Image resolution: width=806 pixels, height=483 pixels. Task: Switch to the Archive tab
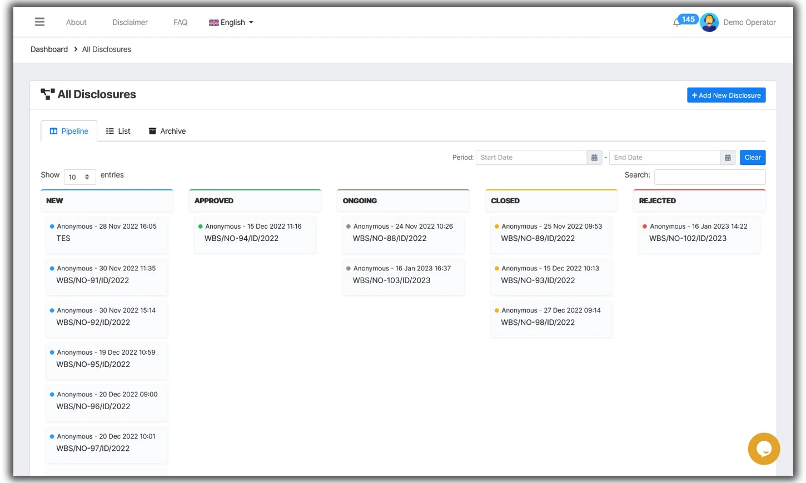click(x=166, y=130)
